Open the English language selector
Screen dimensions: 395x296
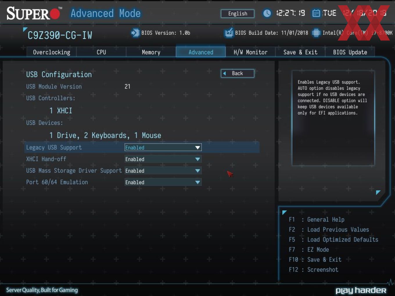click(238, 14)
